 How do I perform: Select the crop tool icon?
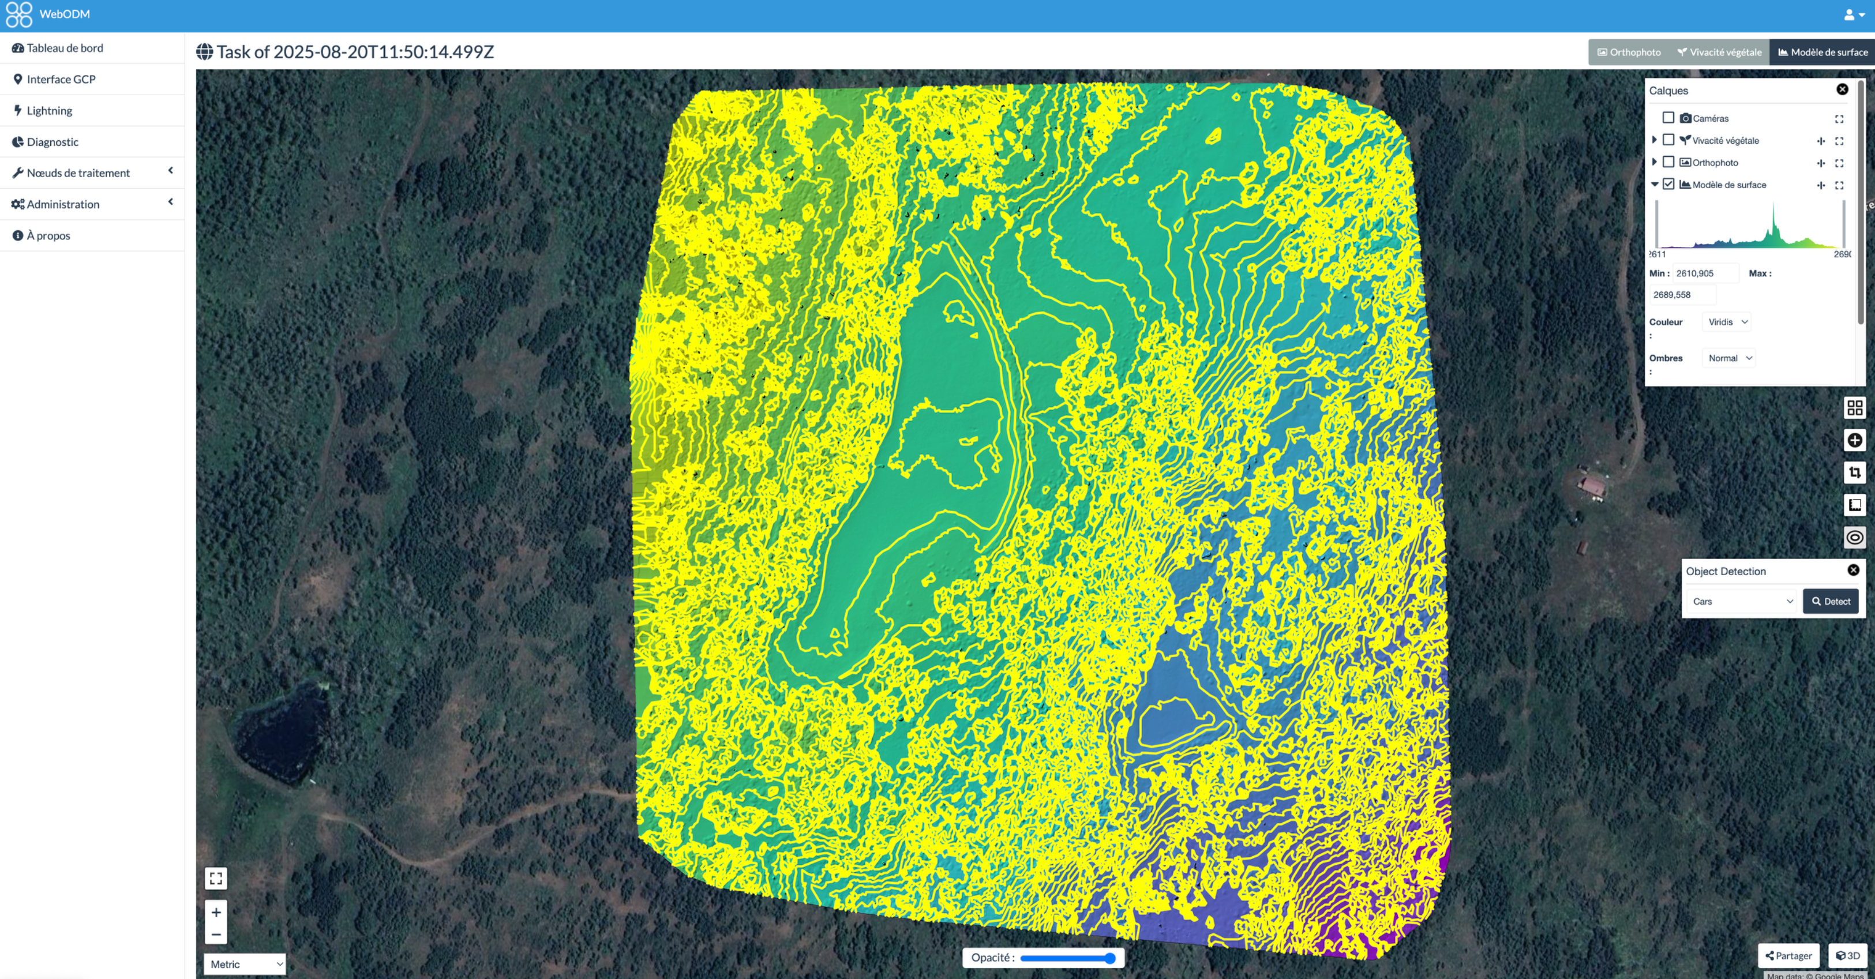click(1854, 472)
